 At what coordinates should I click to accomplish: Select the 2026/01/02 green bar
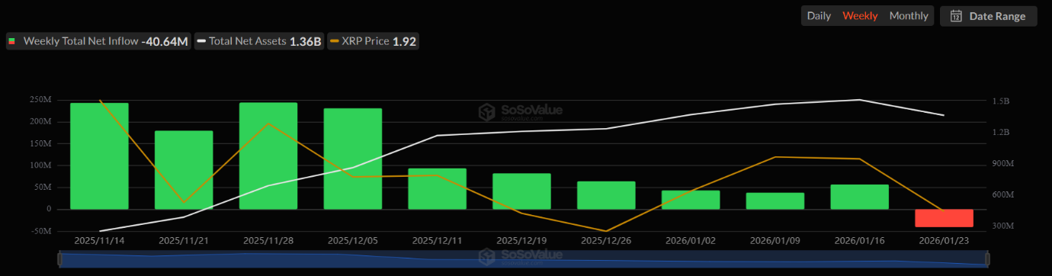(x=691, y=200)
